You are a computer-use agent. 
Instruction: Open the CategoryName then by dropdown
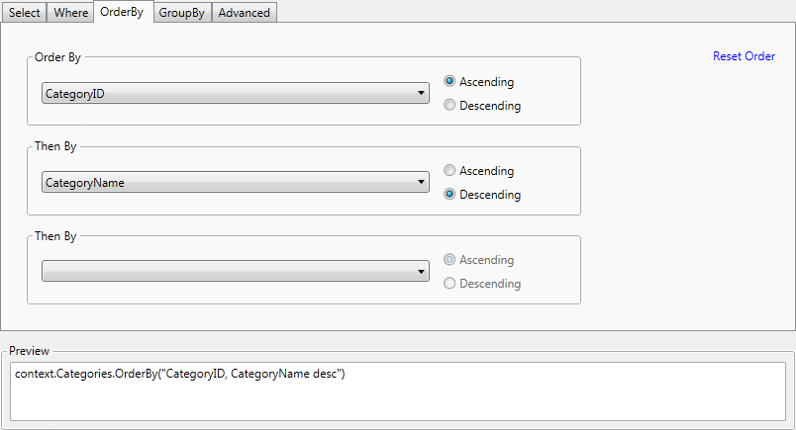tap(236, 183)
